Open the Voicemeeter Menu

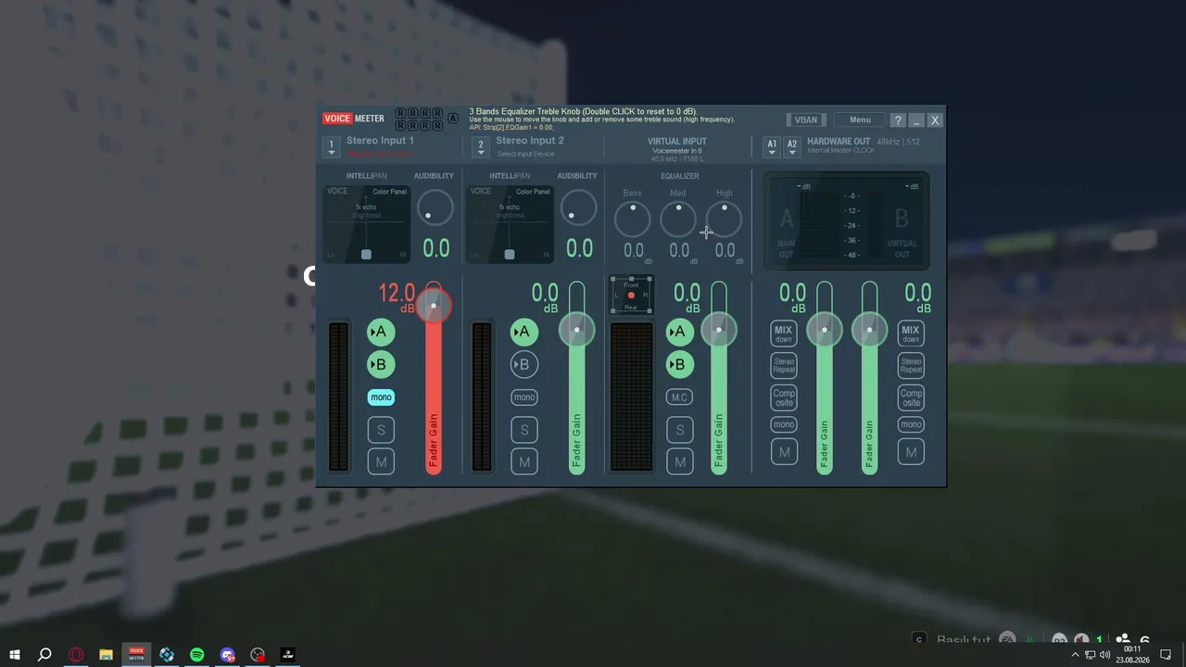(860, 120)
